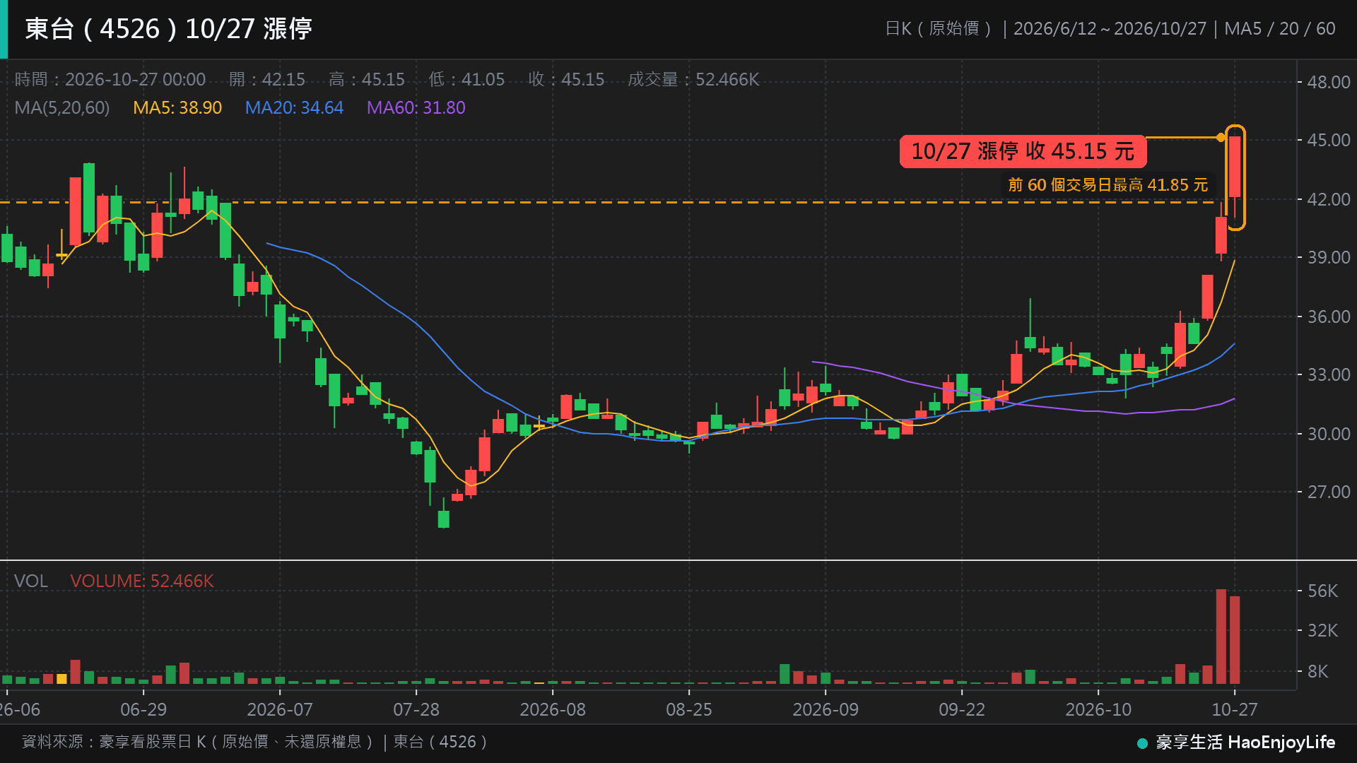The width and height of the screenshot is (1357, 763).
Task: Click the 高：45.15 high price readout
Action: pyautogui.click(x=367, y=79)
